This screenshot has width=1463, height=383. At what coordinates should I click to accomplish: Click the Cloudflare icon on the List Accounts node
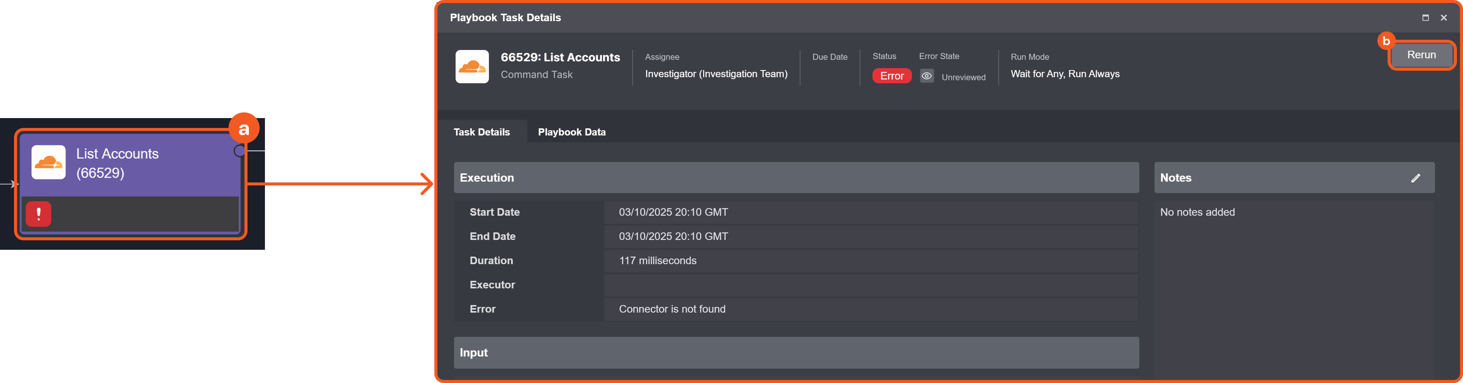[x=48, y=162]
